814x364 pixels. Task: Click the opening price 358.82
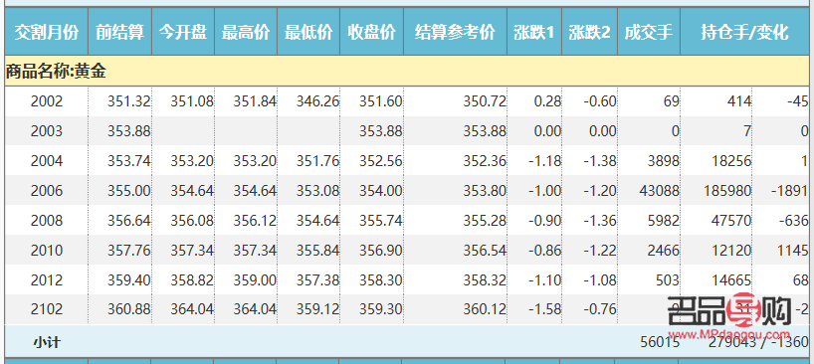click(192, 280)
